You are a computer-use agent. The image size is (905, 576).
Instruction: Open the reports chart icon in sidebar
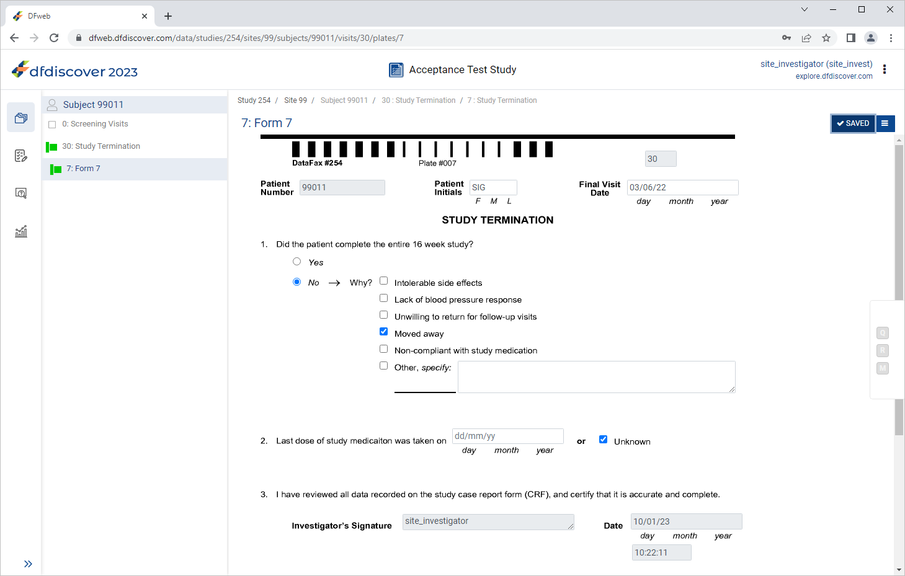(21, 231)
